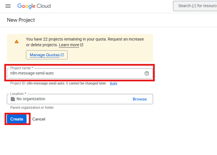Click the organization building icon
Image resolution: width=217 pixels, height=155 pixels.
[13, 99]
